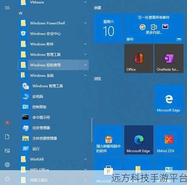Open new Microsoft Edge dark tile

click(139, 140)
